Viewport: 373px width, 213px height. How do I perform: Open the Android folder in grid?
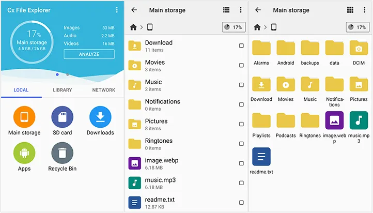(286, 48)
